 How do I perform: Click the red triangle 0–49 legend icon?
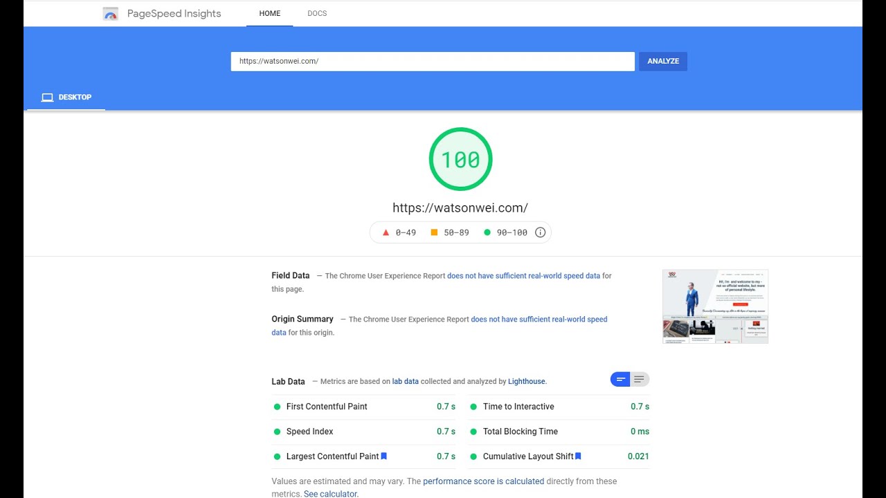[386, 232]
